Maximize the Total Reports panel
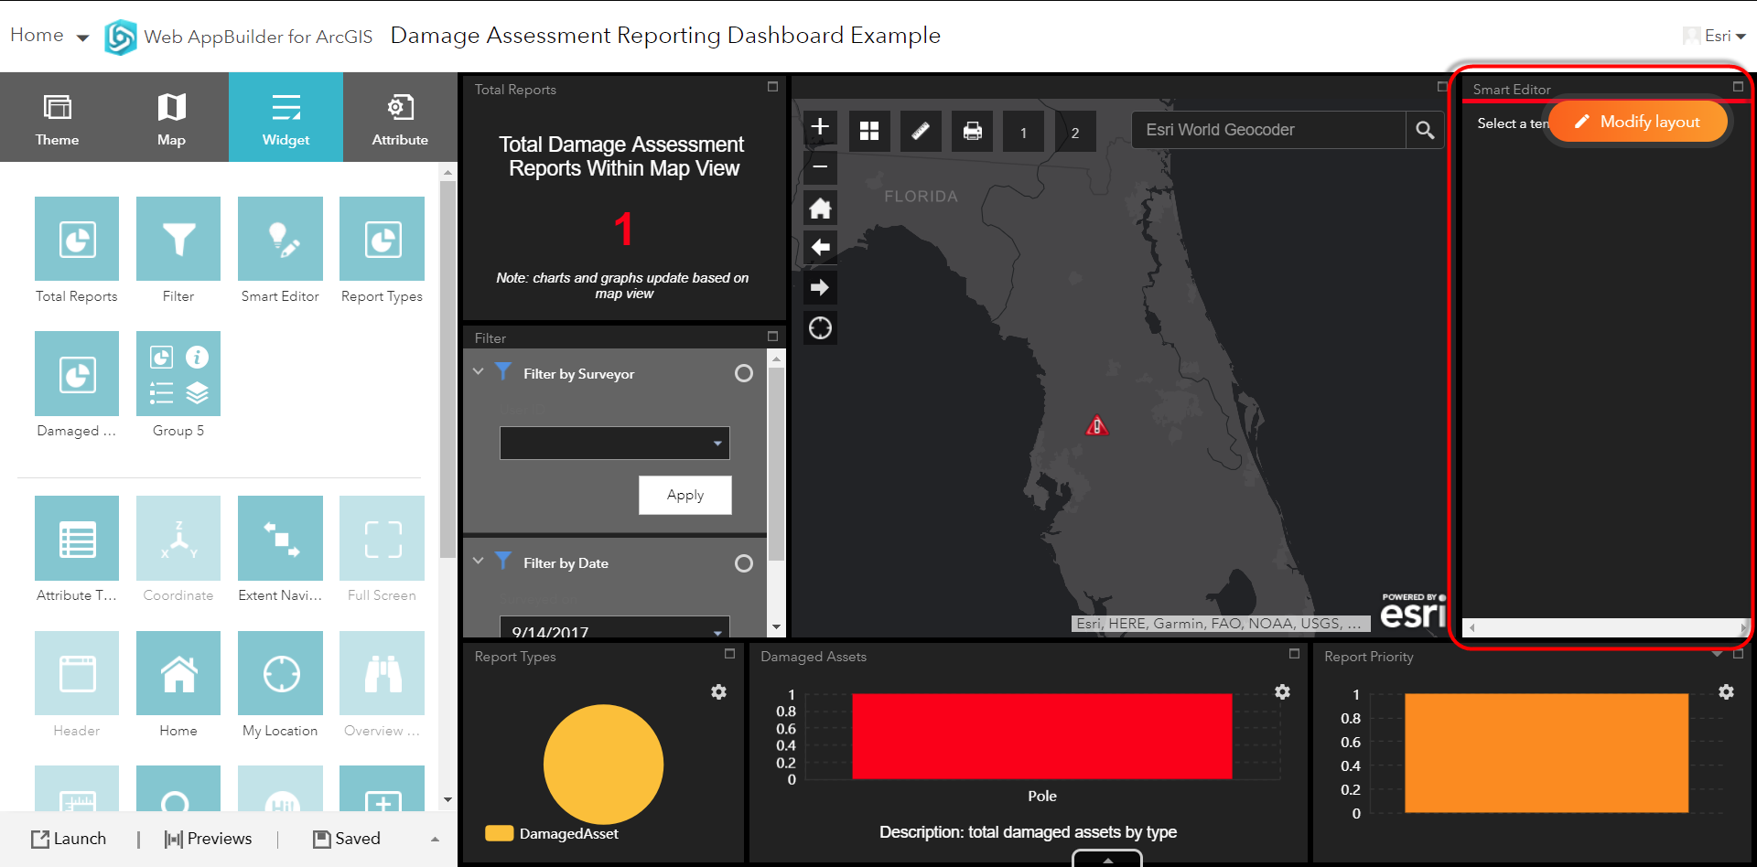This screenshot has width=1757, height=867. 772,87
